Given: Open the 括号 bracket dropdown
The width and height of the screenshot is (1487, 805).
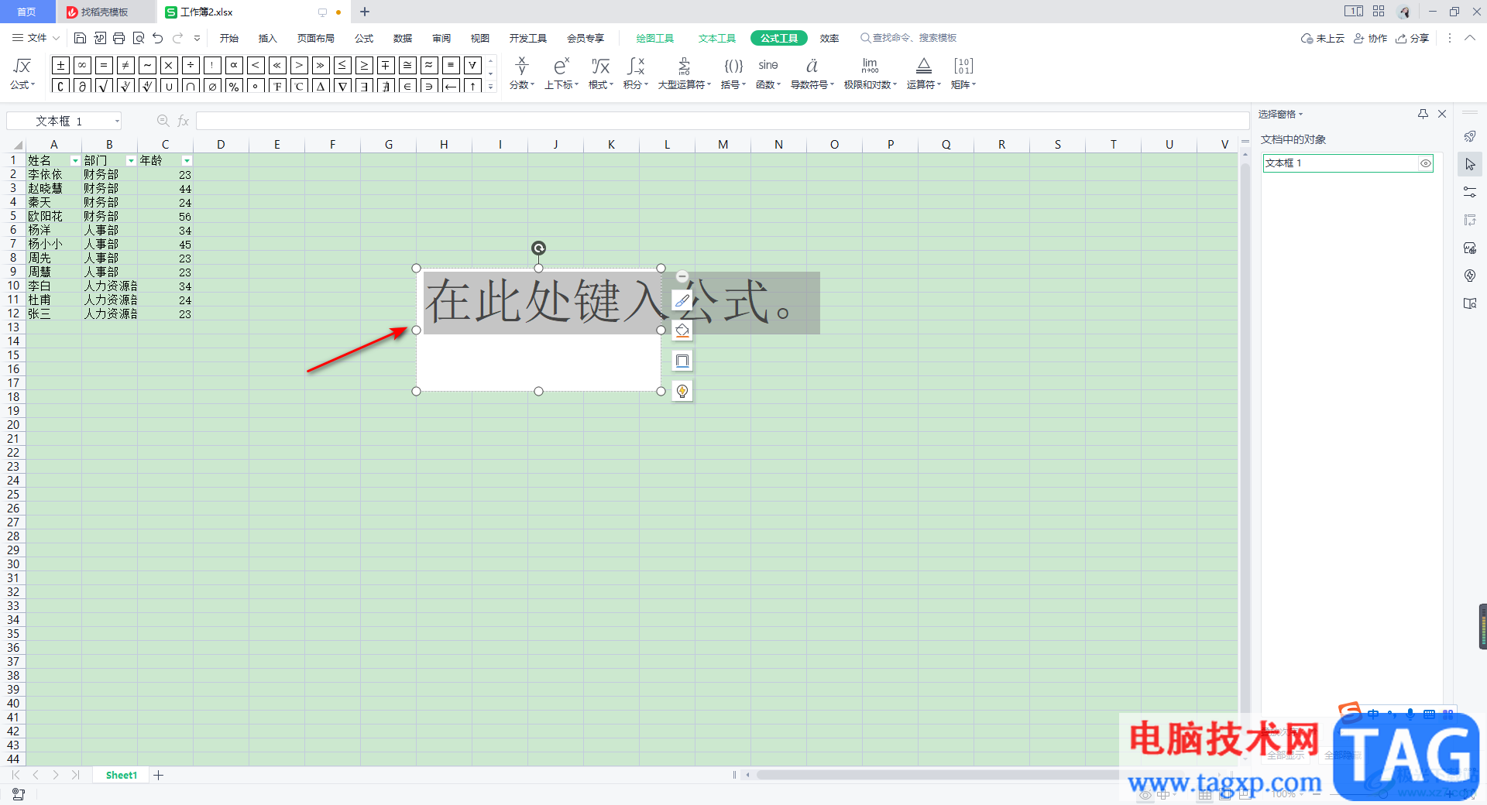Looking at the screenshot, I should 733,74.
